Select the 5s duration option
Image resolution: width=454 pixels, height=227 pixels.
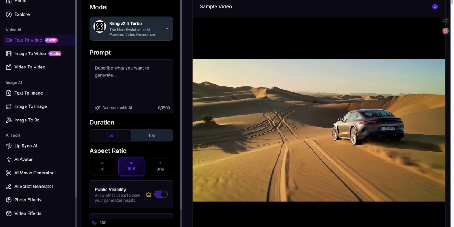[x=110, y=135]
